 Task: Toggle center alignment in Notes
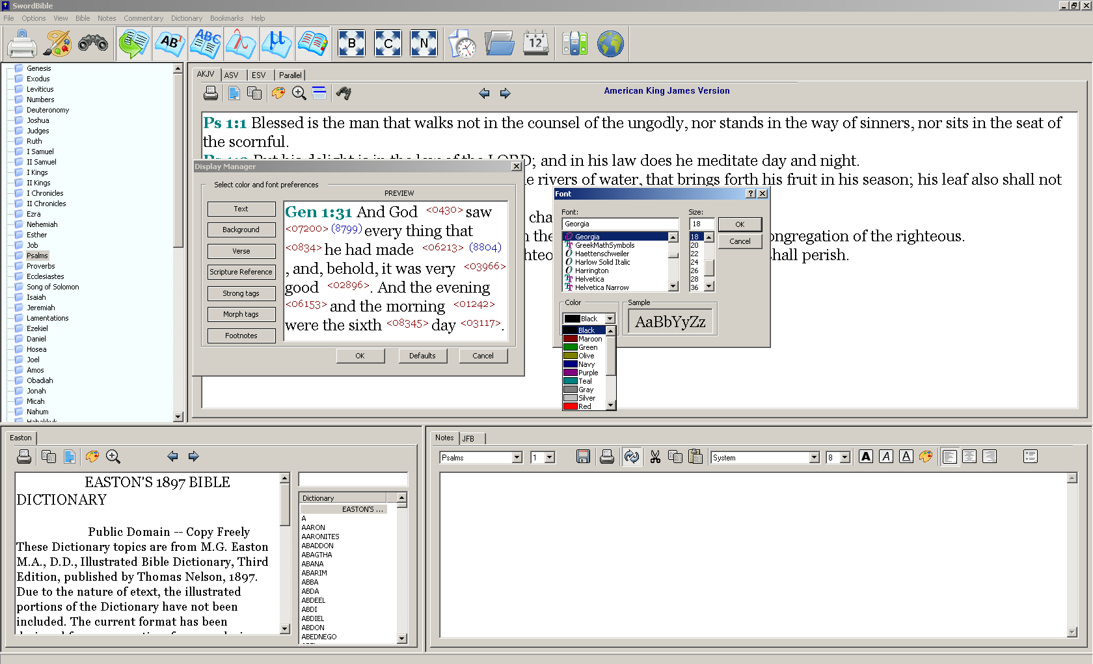coord(969,457)
